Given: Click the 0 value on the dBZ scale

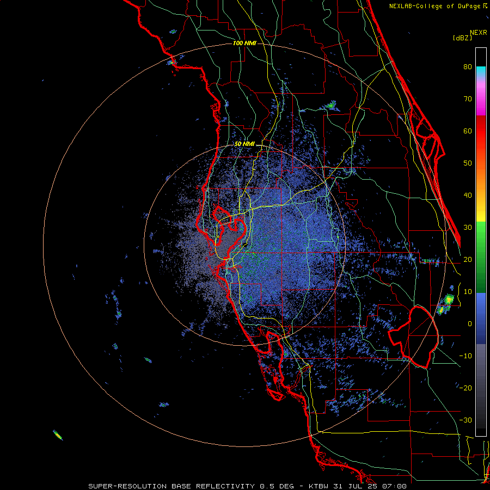Looking at the screenshot, I should [x=470, y=324].
